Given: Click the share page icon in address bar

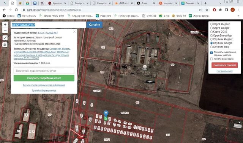Looking at the screenshot, I should pos(201,10).
